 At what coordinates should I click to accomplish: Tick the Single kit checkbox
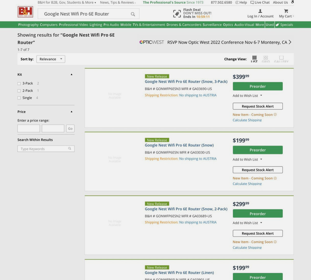pyautogui.click(x=19, y=98)
